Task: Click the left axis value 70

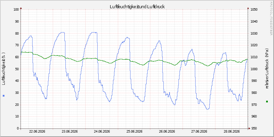Action: (17, 45)
